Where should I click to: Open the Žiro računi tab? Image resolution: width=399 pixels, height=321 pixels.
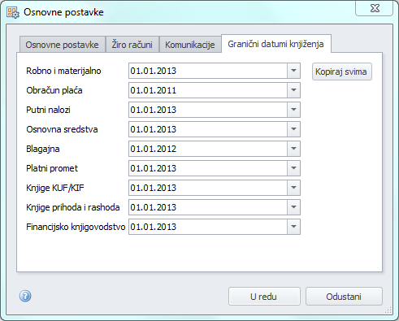click(x=132, y=45)
